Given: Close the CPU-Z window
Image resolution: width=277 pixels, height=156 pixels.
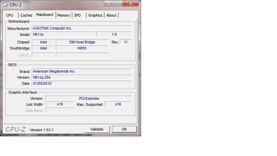Looking at the screenshot, I should 131,3.
